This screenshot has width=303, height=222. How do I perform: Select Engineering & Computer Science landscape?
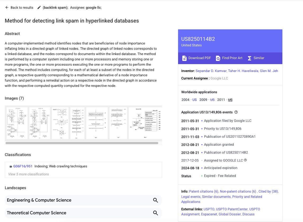tap(83, 200)
